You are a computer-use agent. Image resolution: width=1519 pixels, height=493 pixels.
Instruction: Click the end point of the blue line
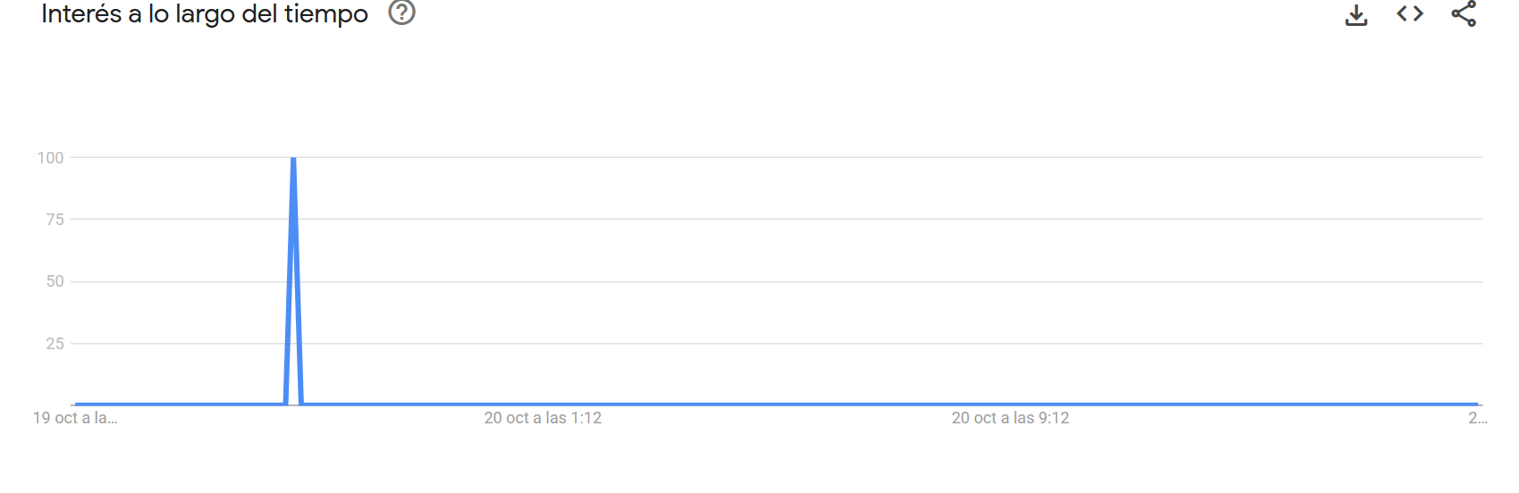click(x=1476, y=405)
